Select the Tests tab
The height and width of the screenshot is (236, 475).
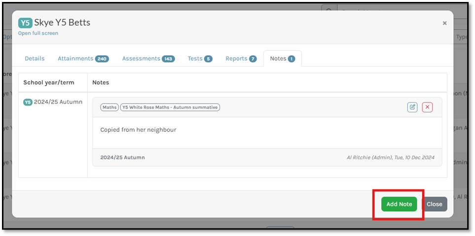(200, 59)
